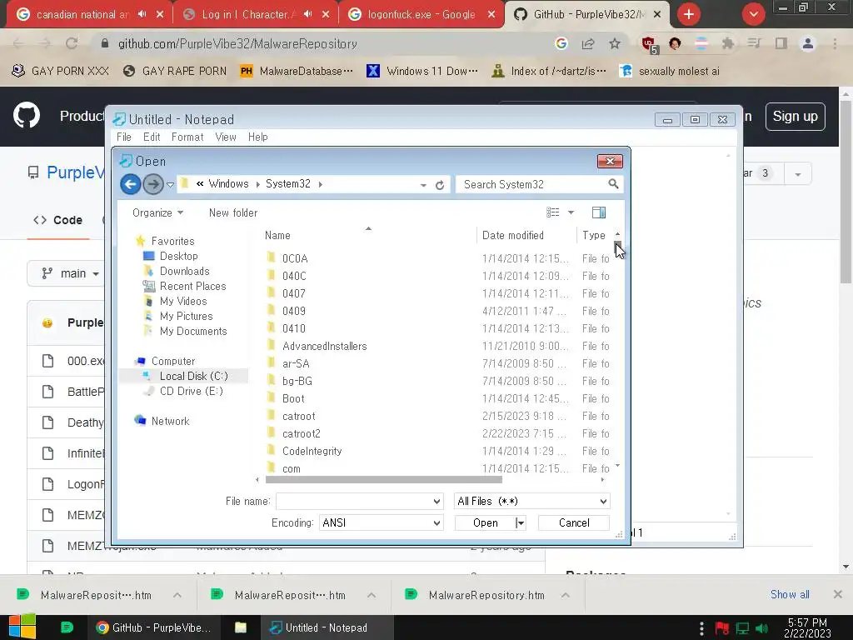Image resolution: width=853 pixels, height=640 pixels.
Task: Open Notepad Edit menu
Action: [x=152, y=137]
